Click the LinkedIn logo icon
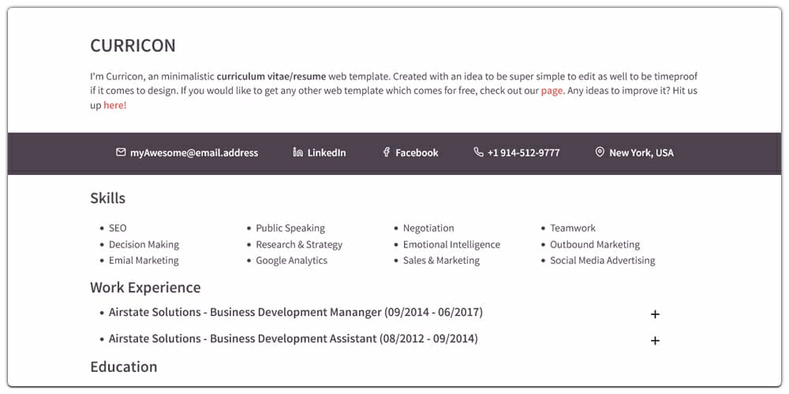The width and height of the screenshot is (789, 394). point(297,152)
